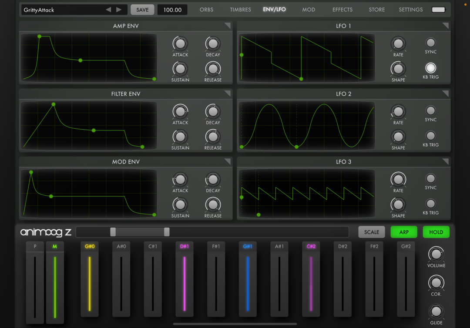Expand the FILTER ENV panel corner triangle
The image size is (470, 328).
[228, 94]
